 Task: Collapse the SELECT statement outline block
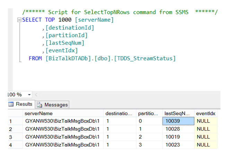click(19, 20)
